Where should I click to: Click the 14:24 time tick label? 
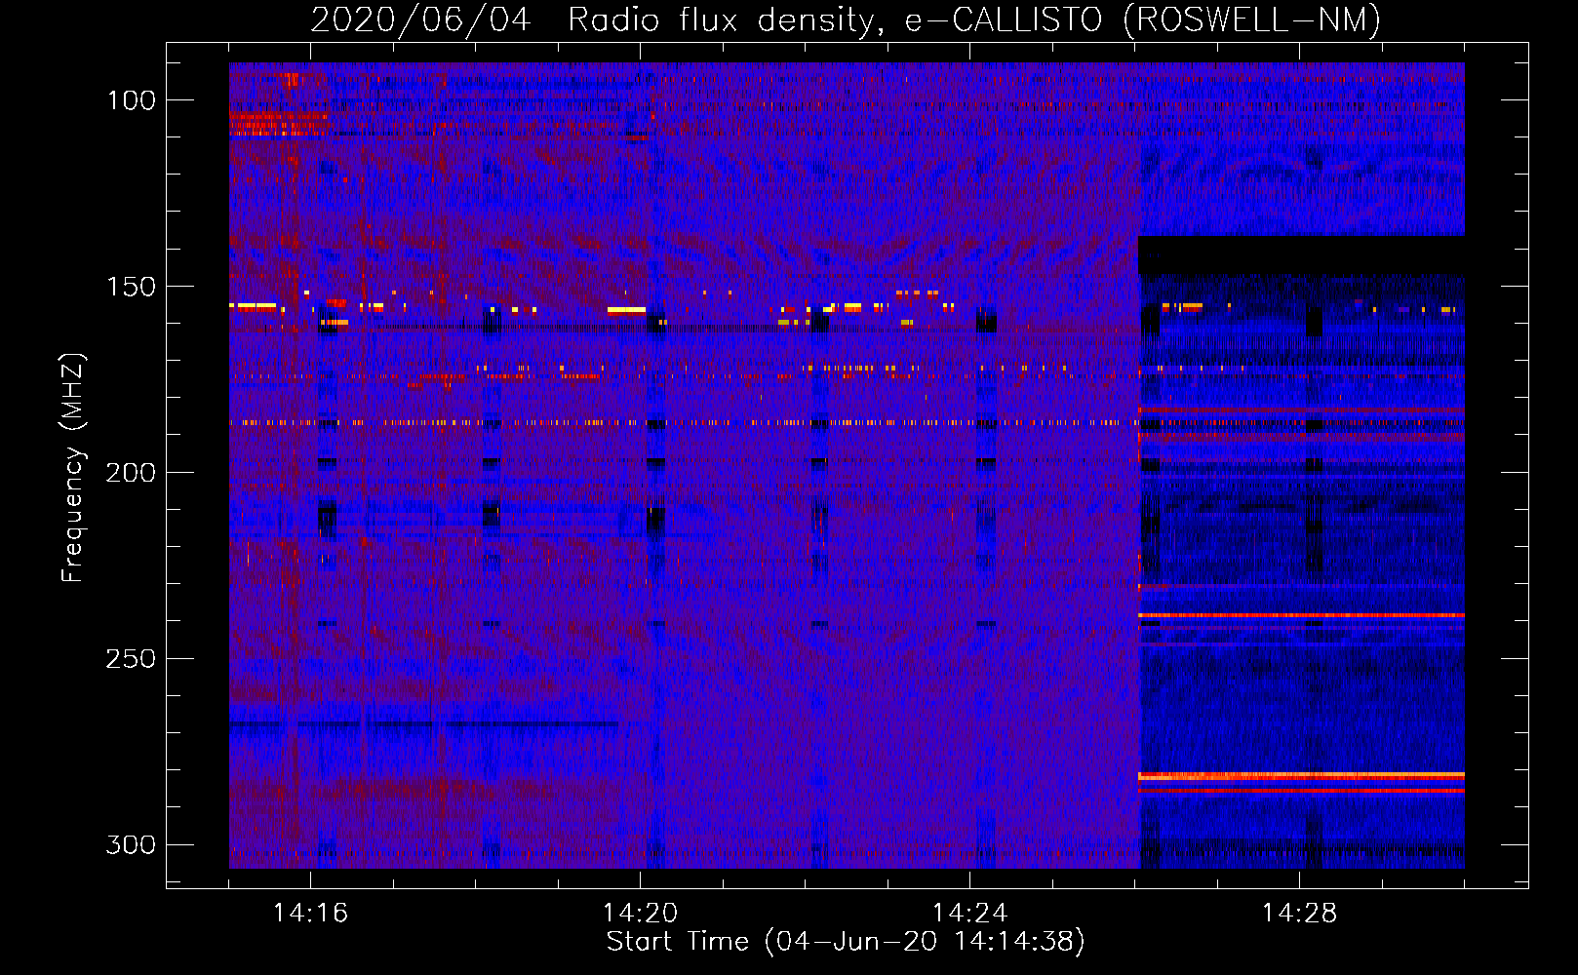[969, 913]
